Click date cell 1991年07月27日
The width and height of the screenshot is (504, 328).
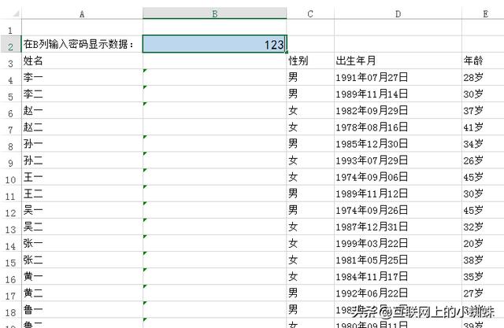click(x=398, y=77)
